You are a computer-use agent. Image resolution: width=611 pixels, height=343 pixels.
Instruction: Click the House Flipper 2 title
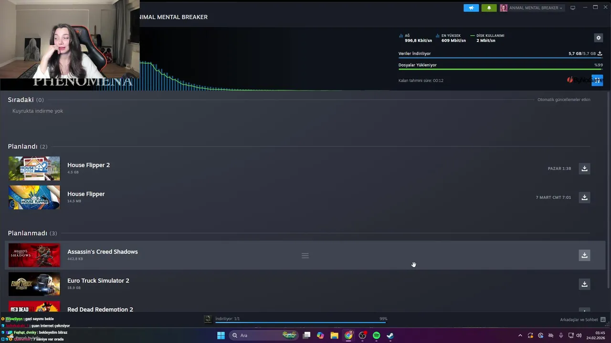[x=88, y=165]
